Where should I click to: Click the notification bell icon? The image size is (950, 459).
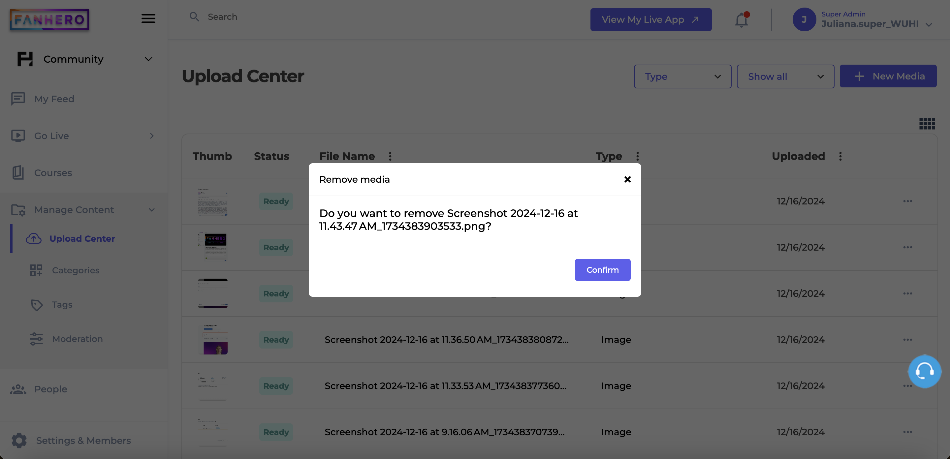[x=741, y=19]
